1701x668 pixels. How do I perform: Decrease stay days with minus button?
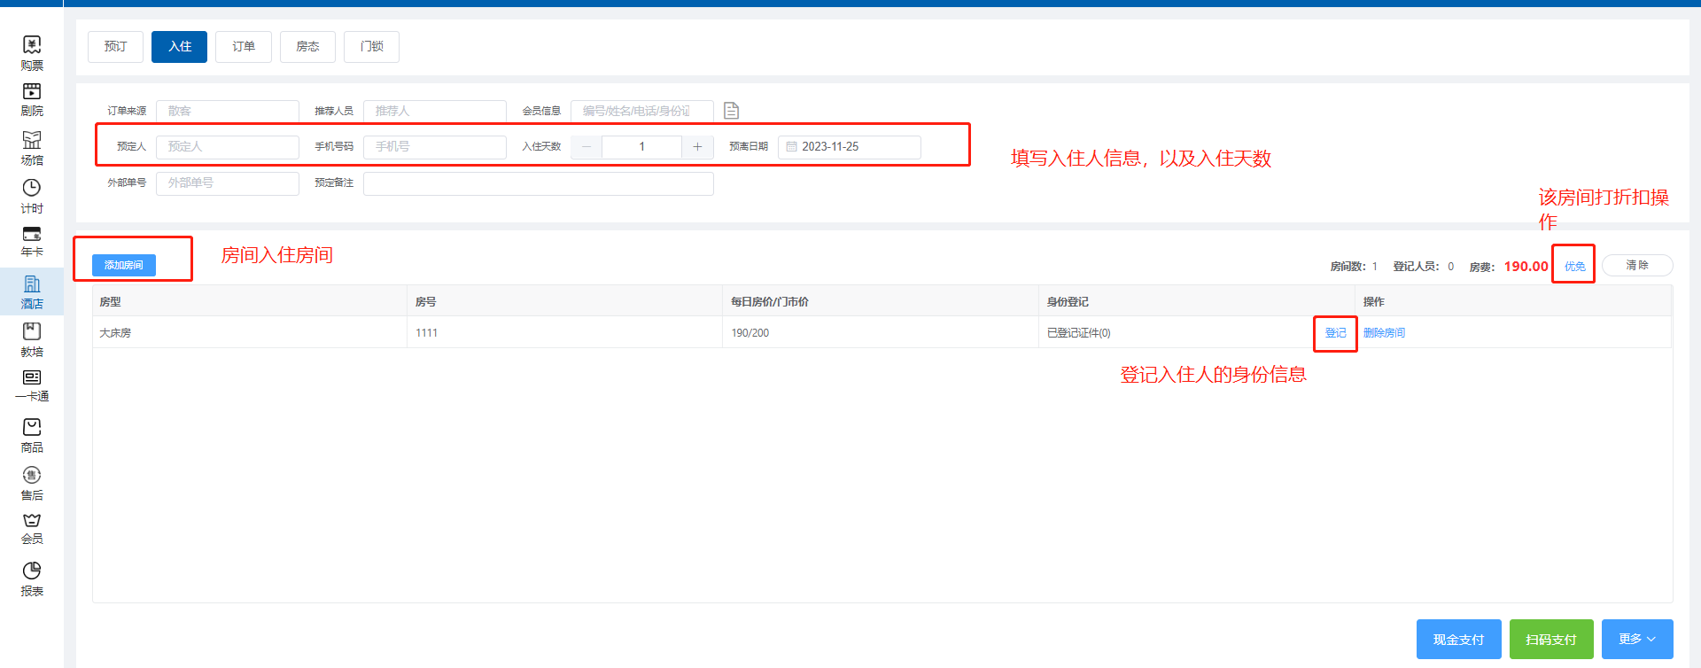click(x=586, y=147)
